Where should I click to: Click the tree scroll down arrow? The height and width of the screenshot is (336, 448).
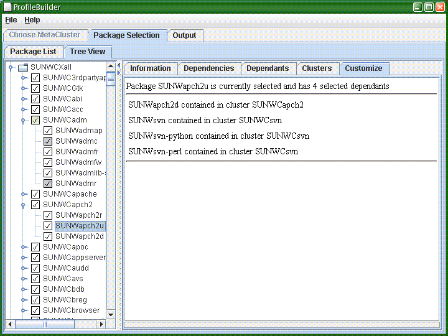pos(111,315)
